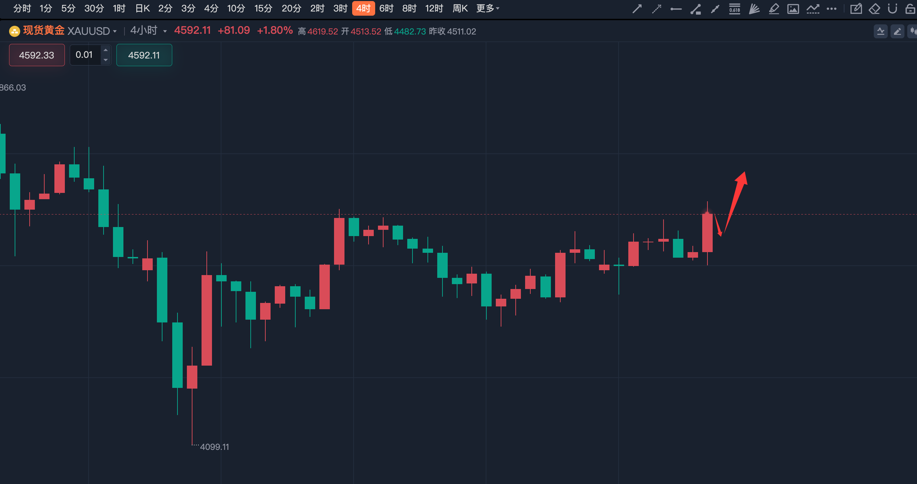The height and width of the screenshot is (484, 917).
Task: Click the eraser tool icon
Action: pos(874,9)
